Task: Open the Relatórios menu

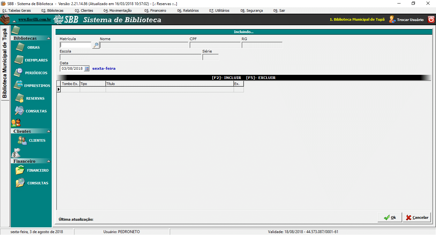Action: coord(188,11)
